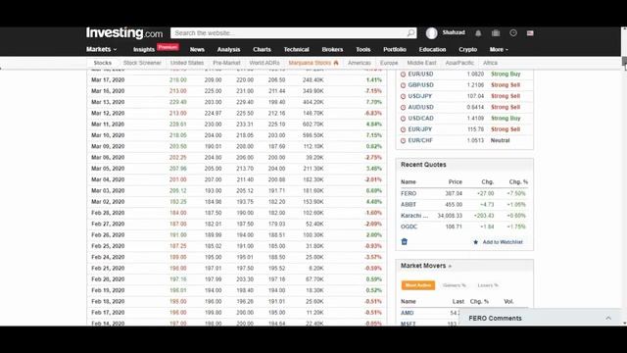627x353 pixels.
Task: Select the World ADRs tab
Action: [265, 63]
